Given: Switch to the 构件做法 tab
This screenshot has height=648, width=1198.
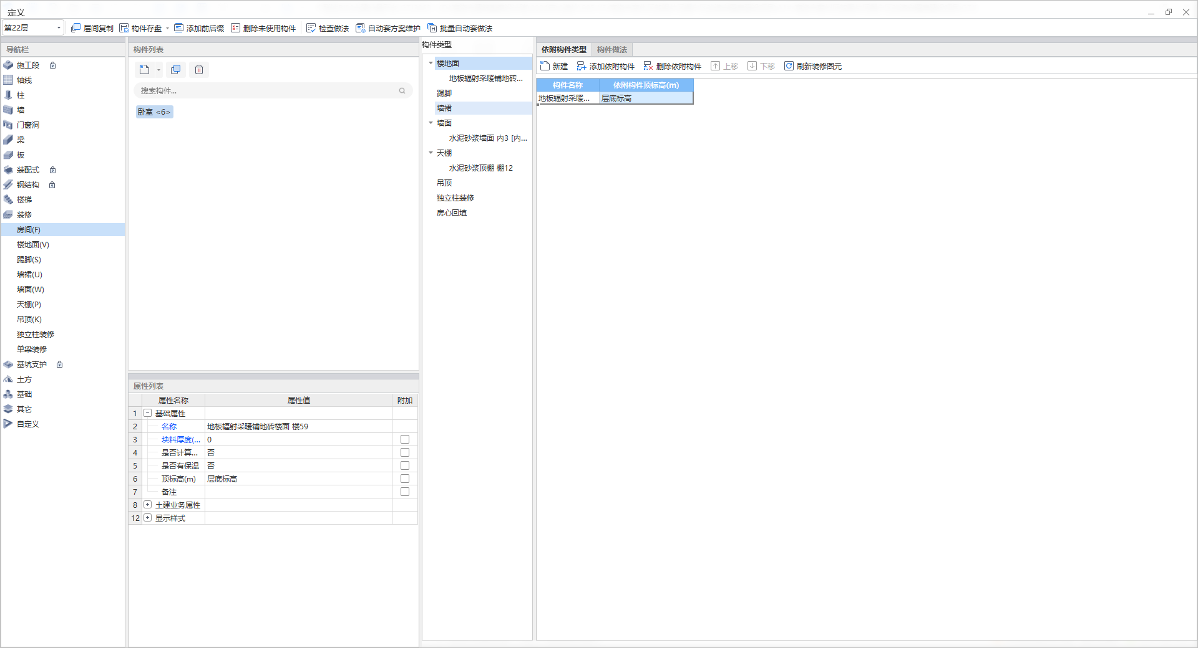Looking at the screenshot, I should [612, 50].
